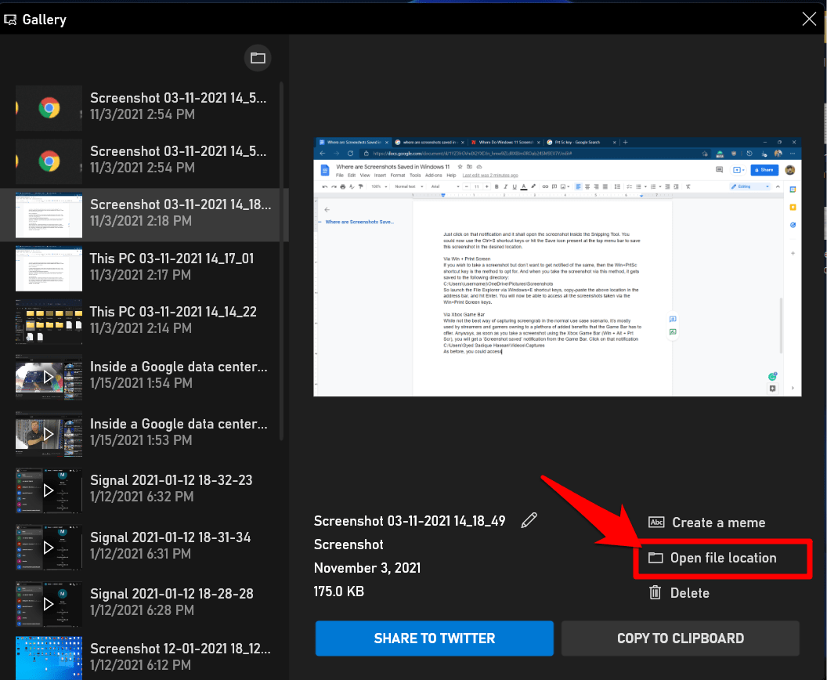The width and height of the screenshot is (827, 680).
Task: Play the Signal 2021-01-12 18-32-23 video
Action: (49, 490)
